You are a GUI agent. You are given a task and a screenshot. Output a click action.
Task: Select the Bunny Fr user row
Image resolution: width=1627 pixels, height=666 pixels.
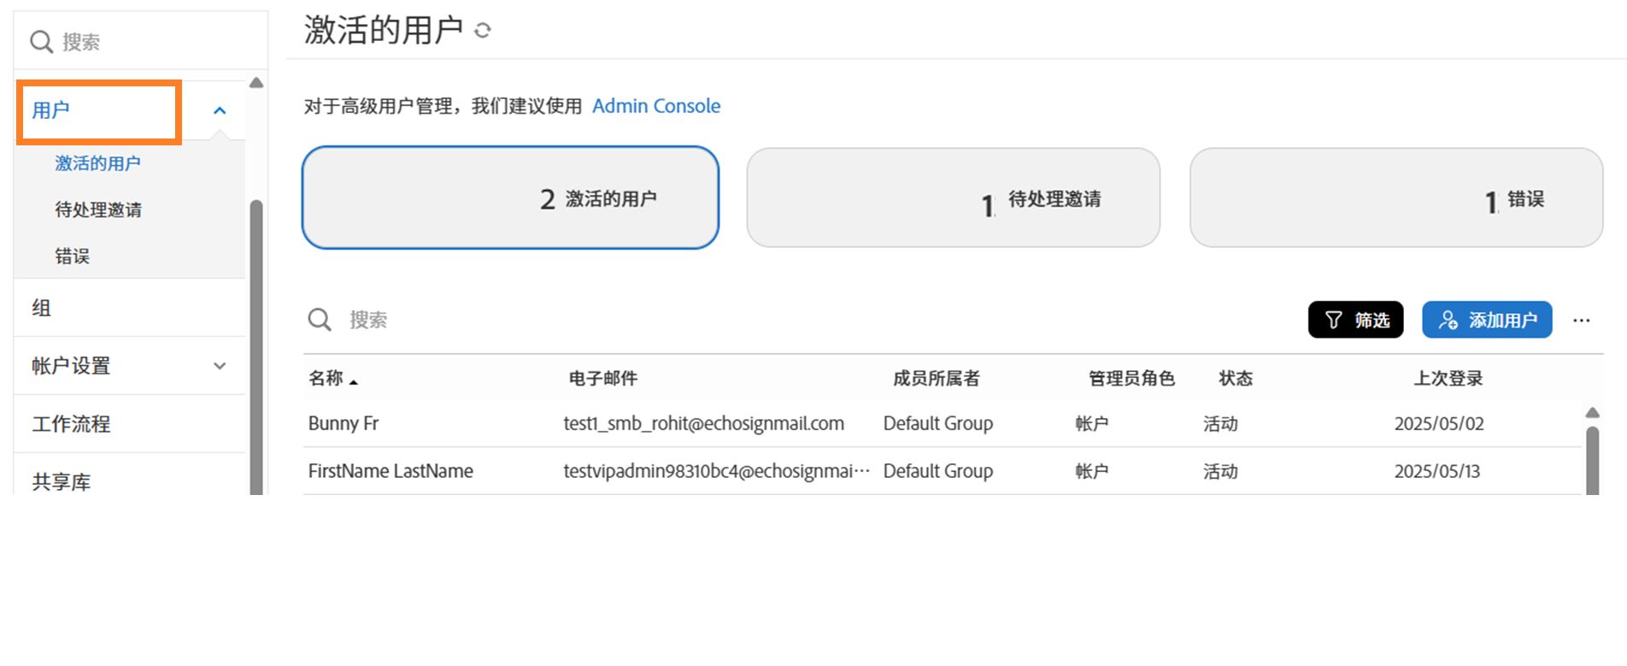click(x=942, y=423)
